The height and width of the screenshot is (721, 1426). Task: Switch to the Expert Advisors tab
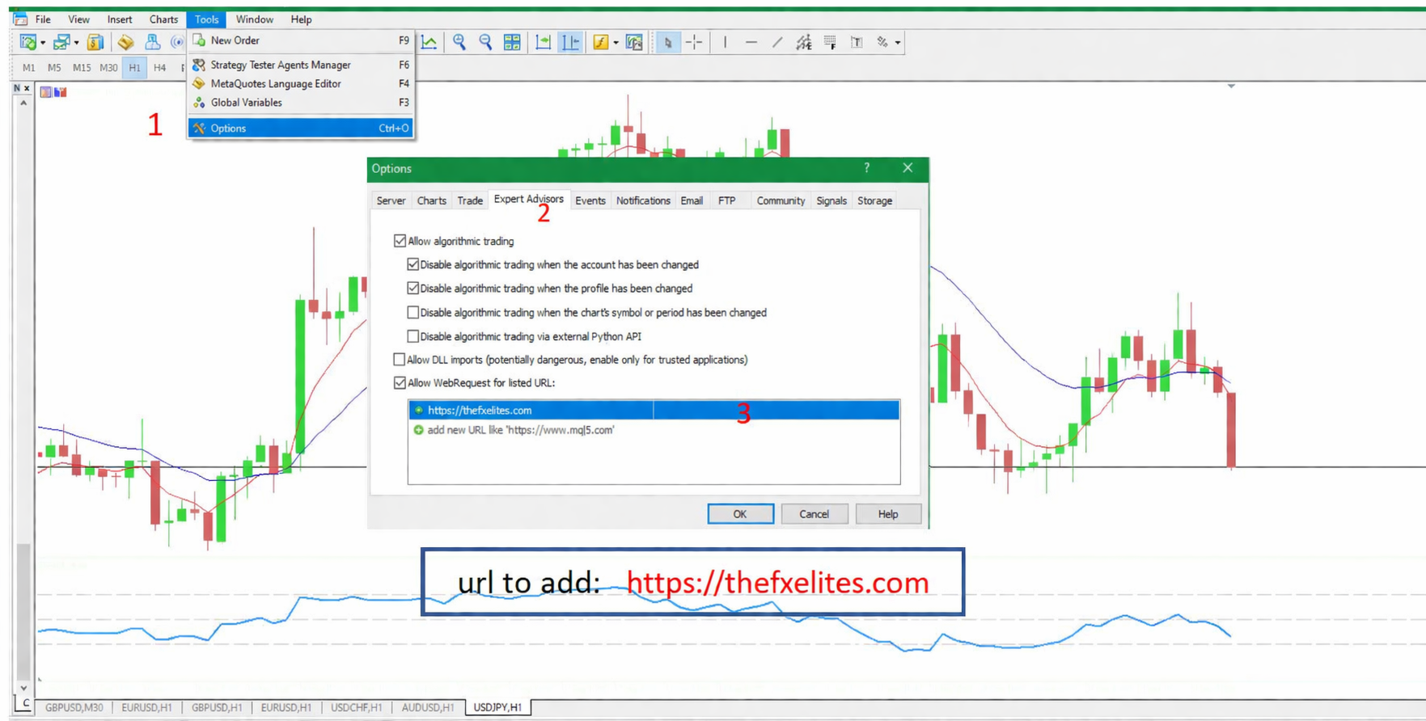click(x=529, y=200)
